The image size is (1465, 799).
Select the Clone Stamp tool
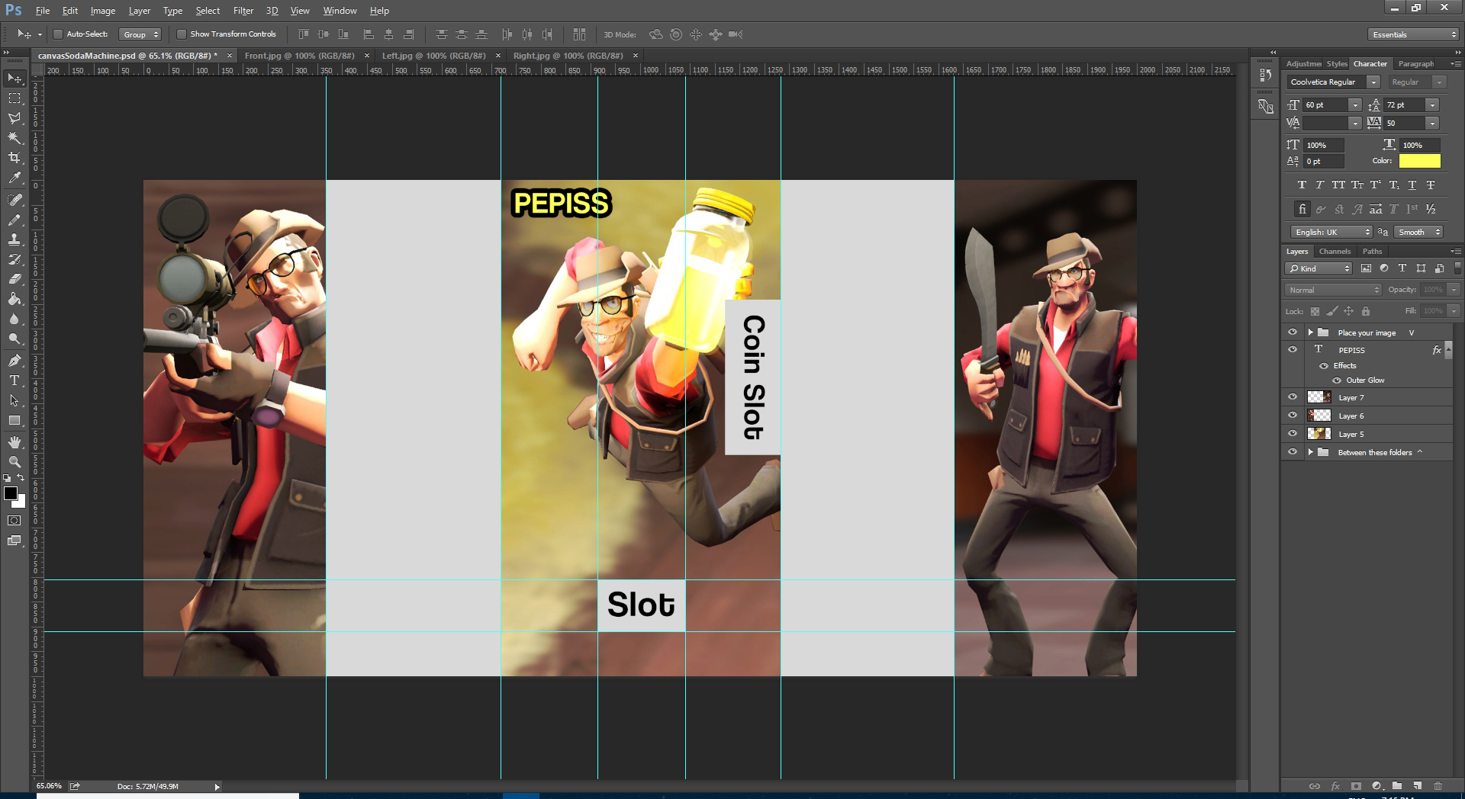coord(14,239)
